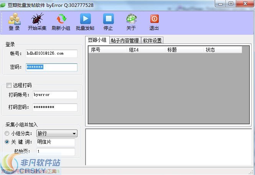Click the green leaf app icon in title bar
255x175 pixels.
tap(3, 5)
